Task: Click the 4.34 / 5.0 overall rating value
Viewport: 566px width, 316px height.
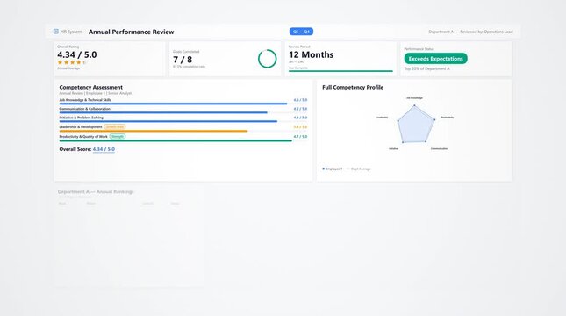Action: [77, 54]
